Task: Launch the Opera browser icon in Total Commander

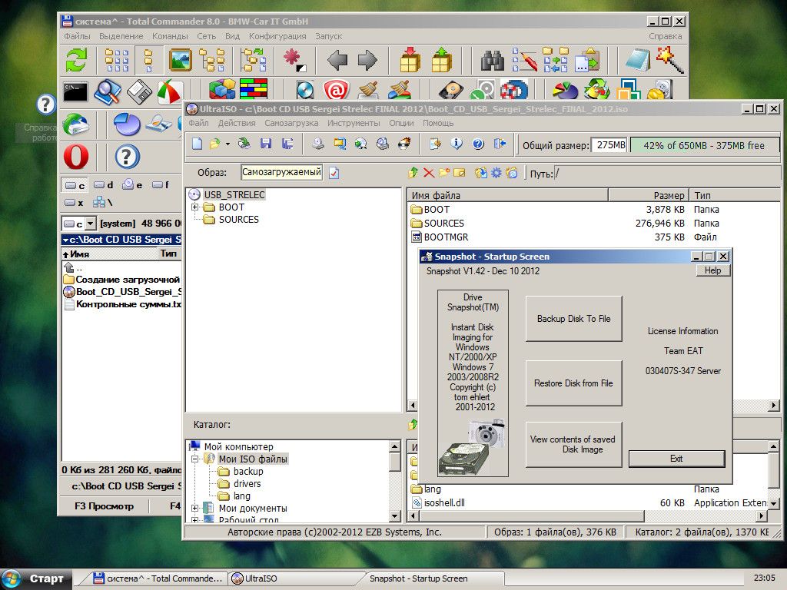Action: tap(76, 157)
